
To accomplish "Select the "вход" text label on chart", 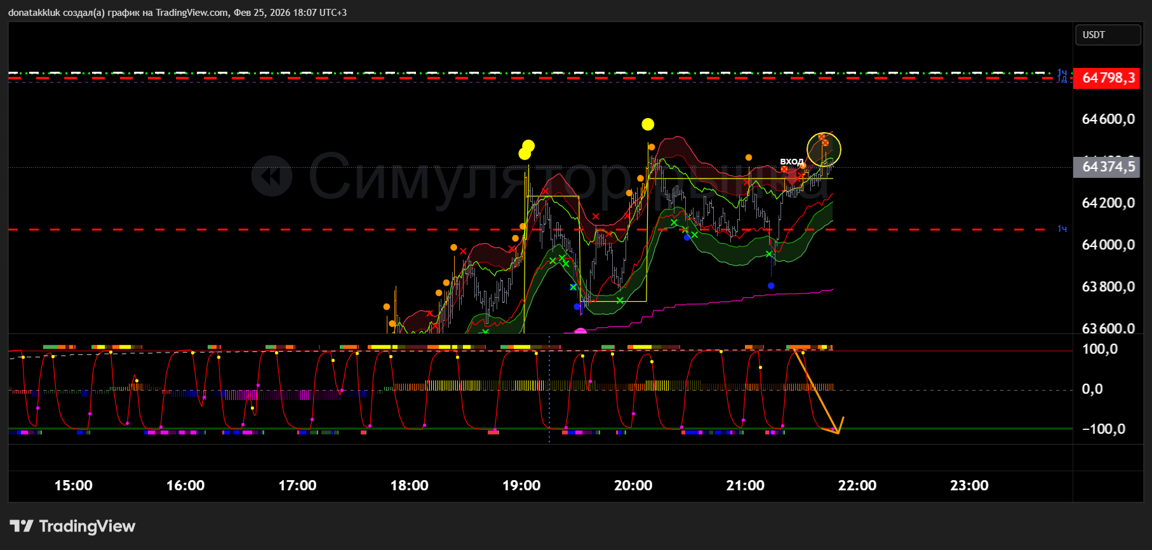I will click(x=791, y=161).
